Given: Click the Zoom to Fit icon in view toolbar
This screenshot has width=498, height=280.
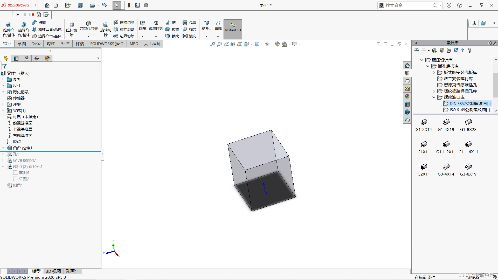Looking at the screenshot, I should (x=212, y=44).
